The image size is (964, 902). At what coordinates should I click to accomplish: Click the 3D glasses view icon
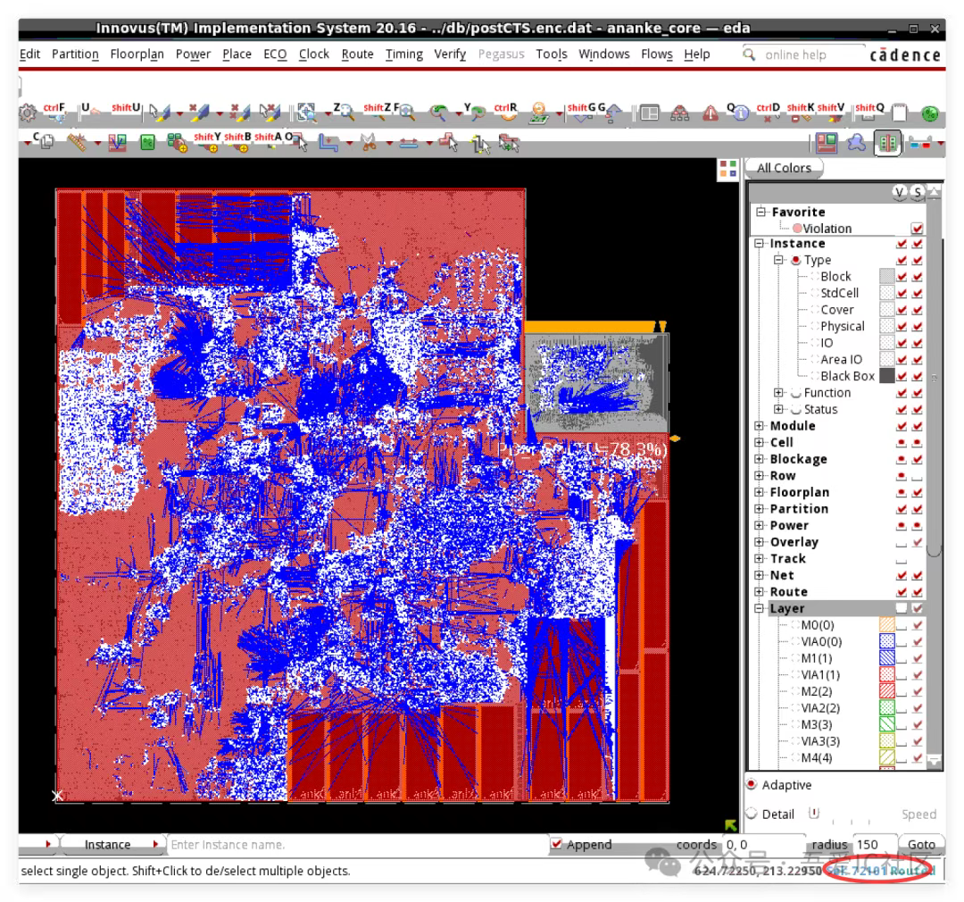(919, 144)
